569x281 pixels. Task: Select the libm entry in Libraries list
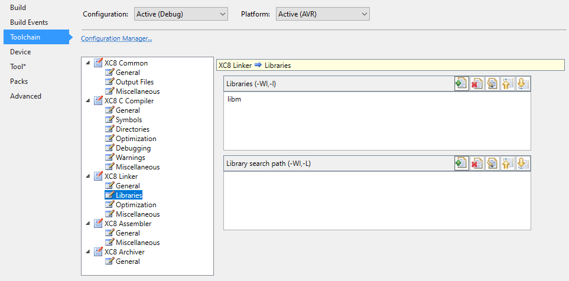pos(235,99)
